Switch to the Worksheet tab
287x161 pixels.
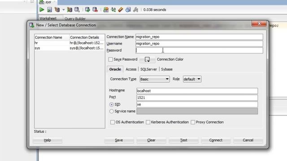[x=48, y=18]
